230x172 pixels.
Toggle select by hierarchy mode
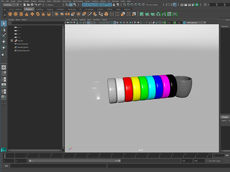pos(67,5)
